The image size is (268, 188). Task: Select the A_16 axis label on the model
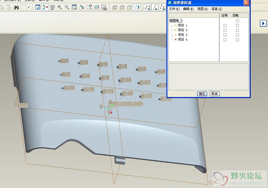[128, 93]
